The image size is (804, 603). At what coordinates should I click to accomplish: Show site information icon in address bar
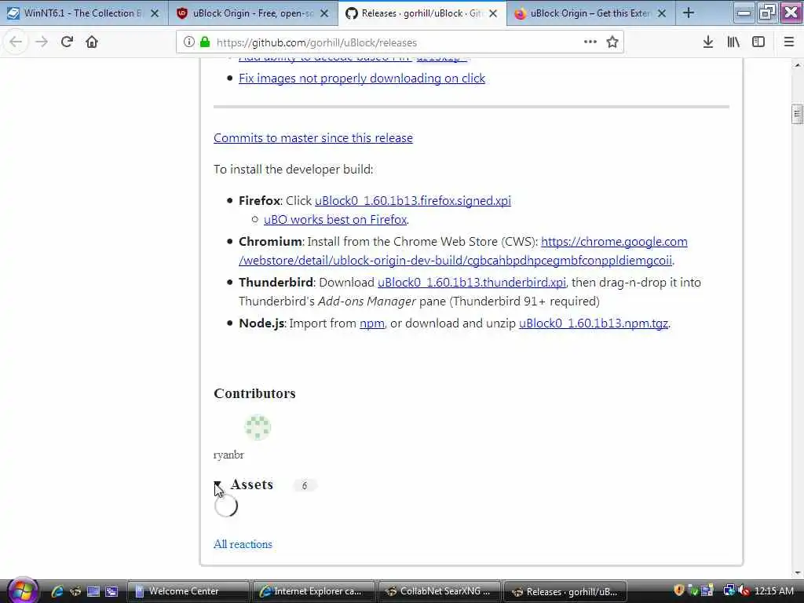click(x=188, y=42)
